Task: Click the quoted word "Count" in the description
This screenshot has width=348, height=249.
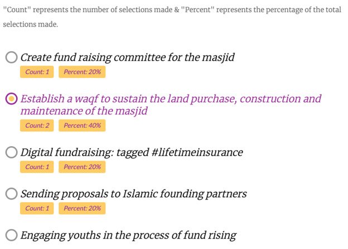Action: click(x=17, y=10)
